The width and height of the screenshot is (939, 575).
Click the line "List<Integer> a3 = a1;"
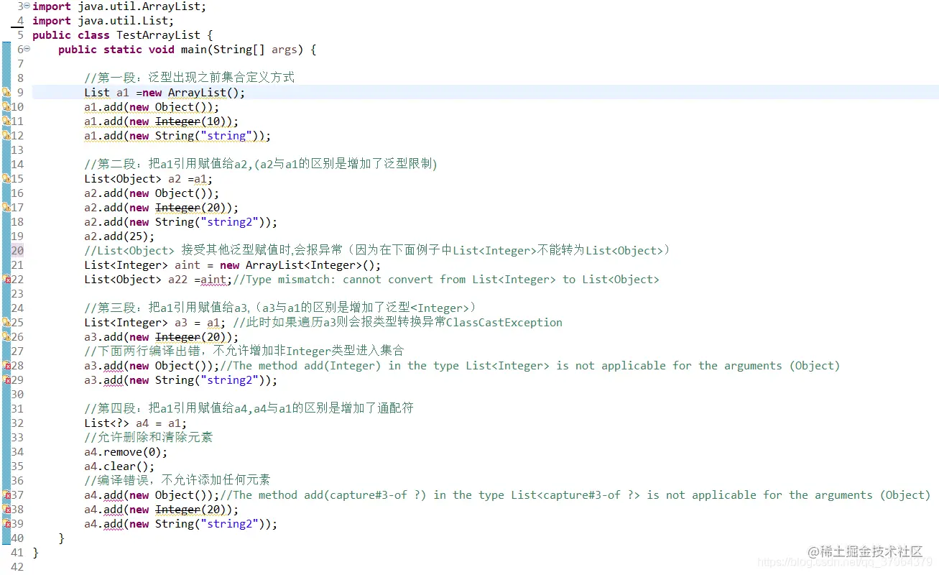pyautogui.click(x=155, y=323)
